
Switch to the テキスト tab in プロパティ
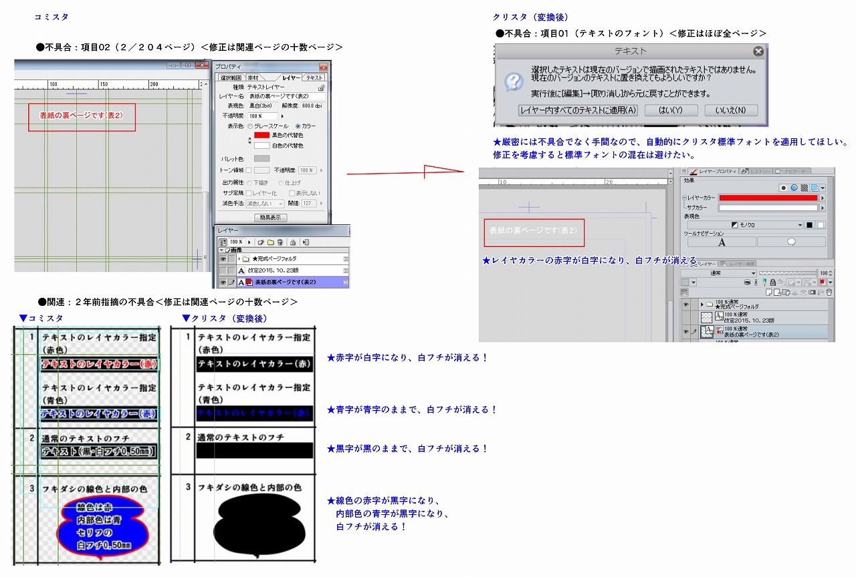[x=315, y=78]
